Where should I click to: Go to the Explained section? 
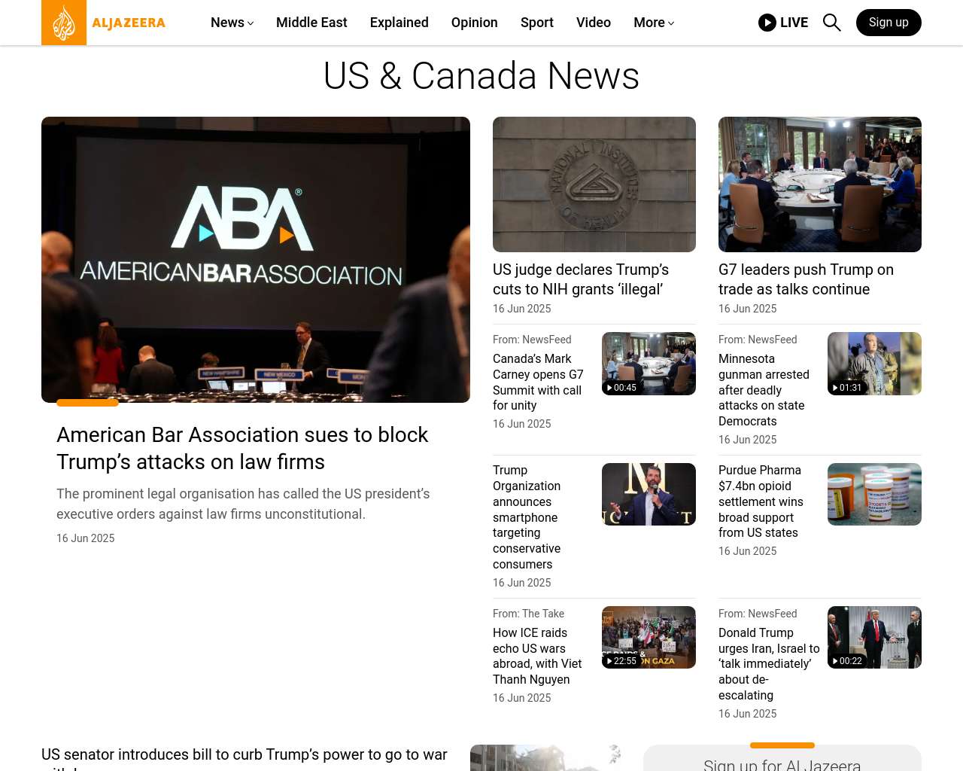399,23
